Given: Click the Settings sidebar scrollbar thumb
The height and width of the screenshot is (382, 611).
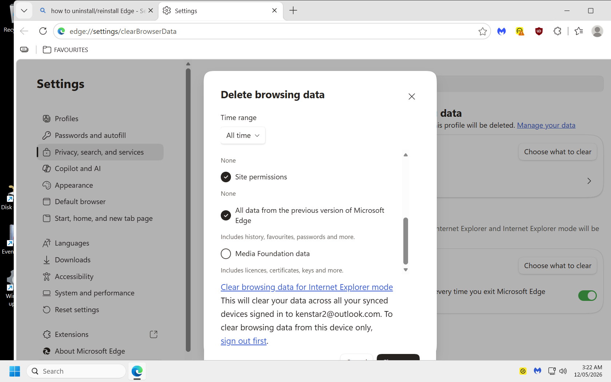Looking at the screenshot, I should pyautogui.click(x=188, y=210).
